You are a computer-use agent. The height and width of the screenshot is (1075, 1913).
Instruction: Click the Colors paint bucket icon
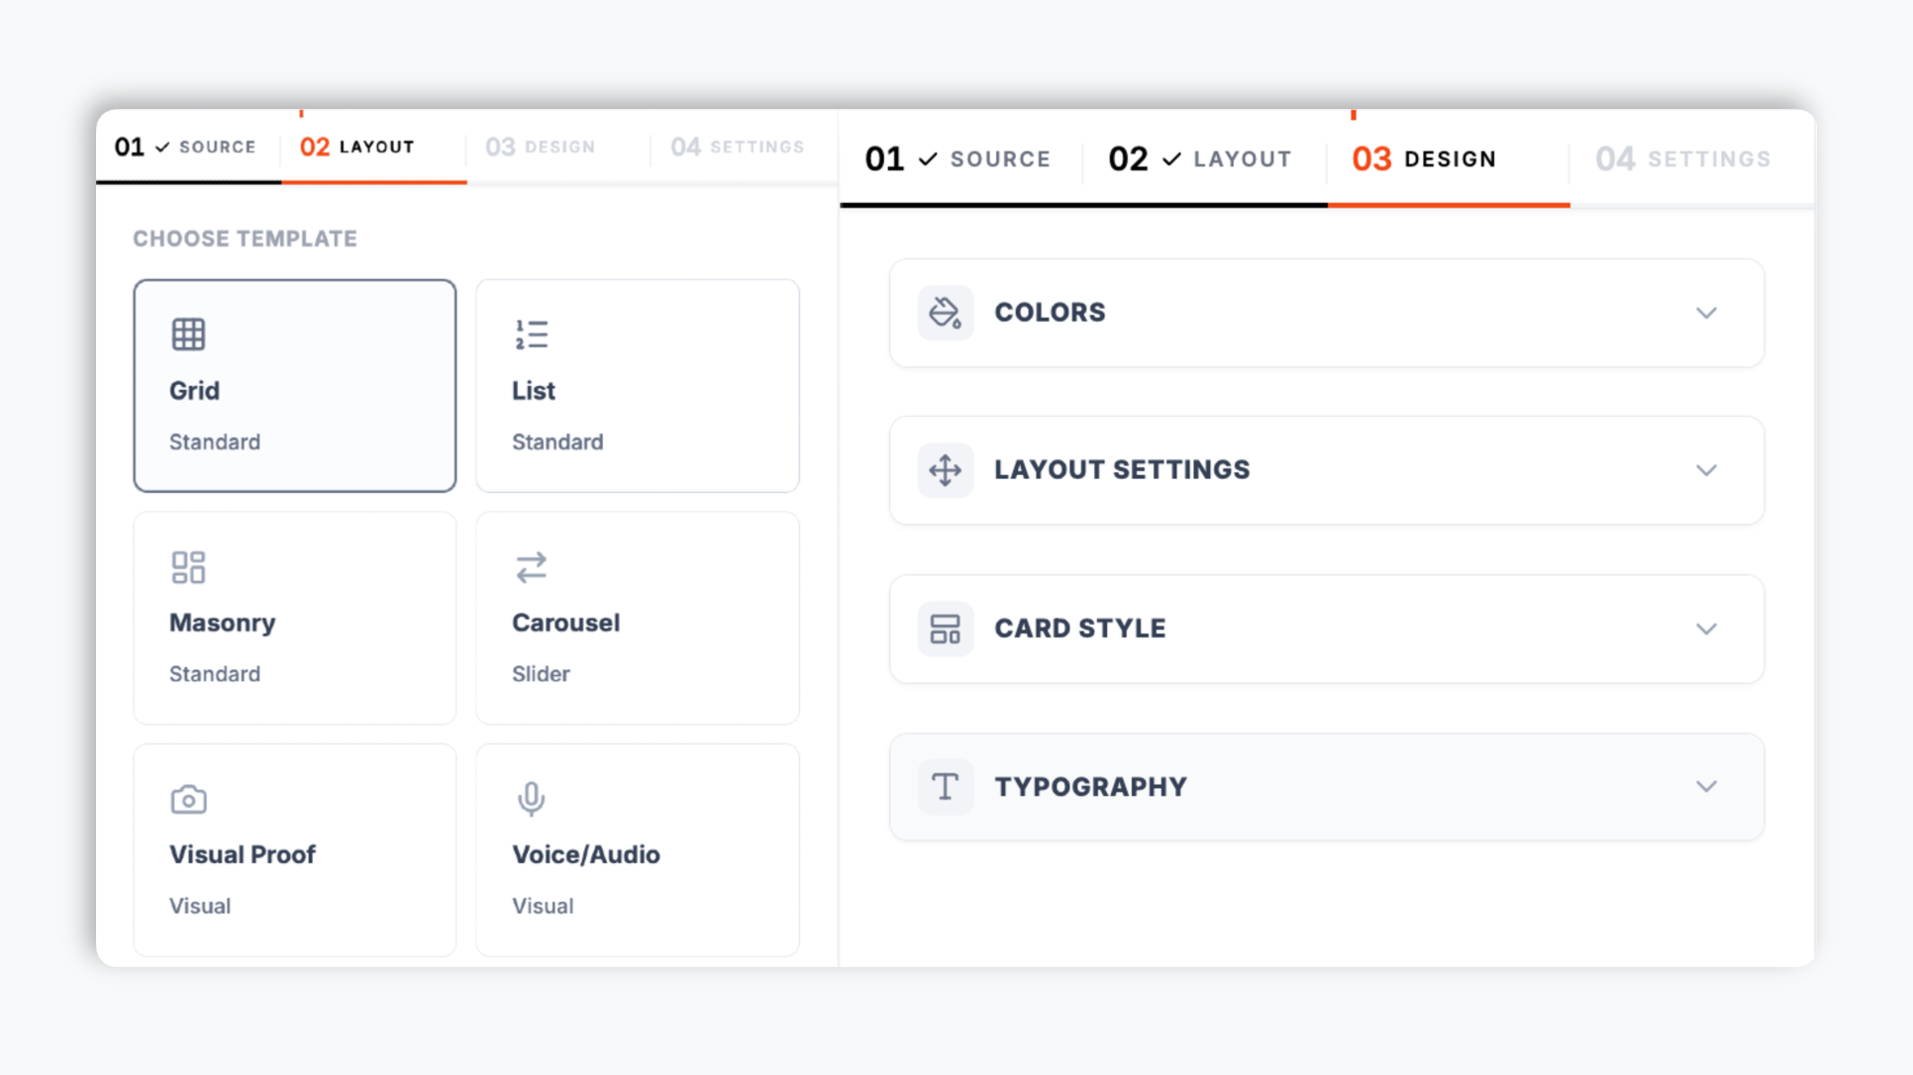click(x=945, y=313)
